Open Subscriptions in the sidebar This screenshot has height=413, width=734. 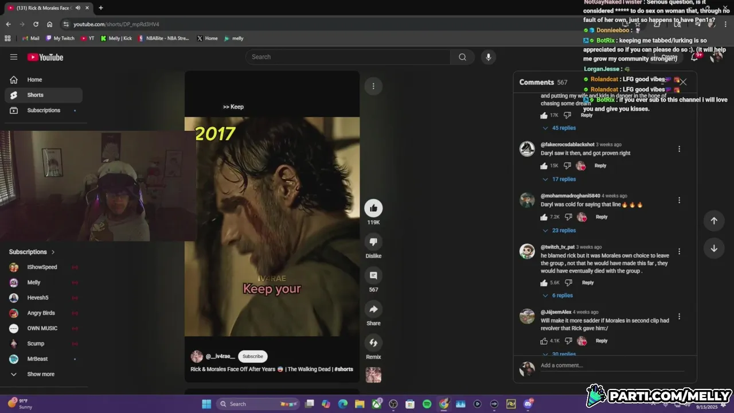[x=43, y=110]
